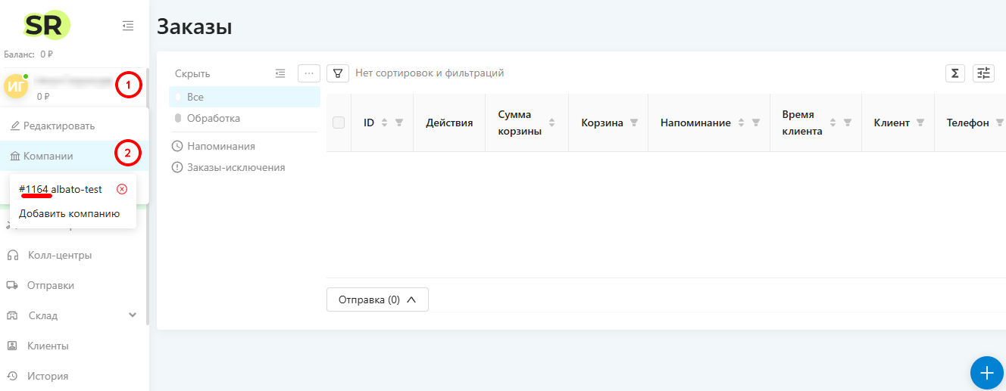Select the Обработка status filter
Screen dimensions: 1006x391
(x=213, y=119)
